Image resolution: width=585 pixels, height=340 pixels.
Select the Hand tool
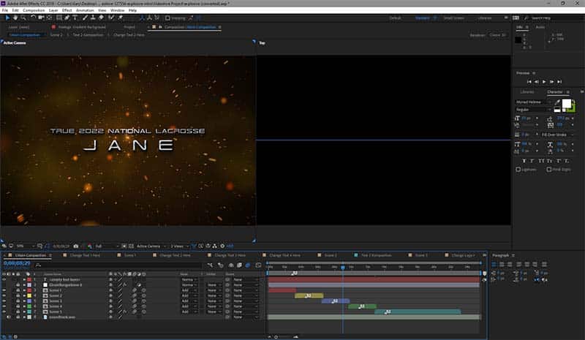(x=15, y=18)
